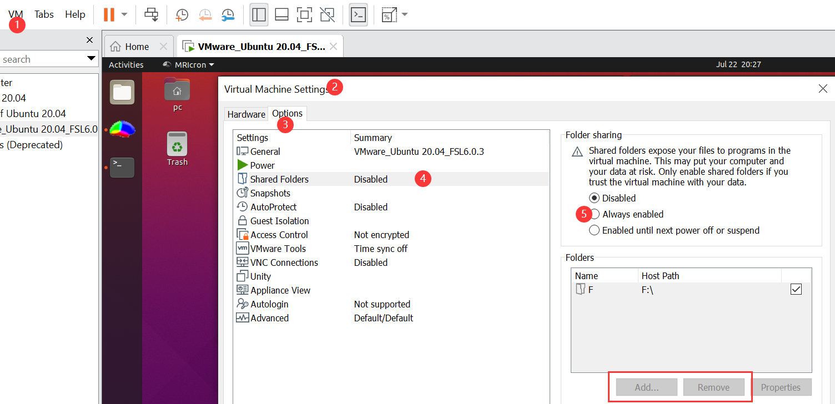835x404 pixels.
Task: Select Snapshots in the settings list
Action: click(x=391, y=193)
